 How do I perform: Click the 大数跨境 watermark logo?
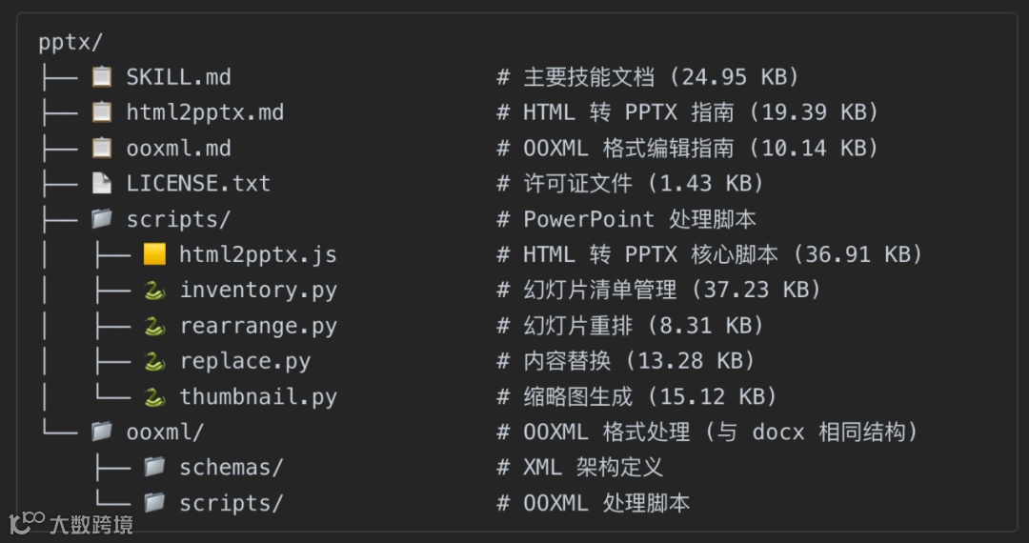pos(71,523)
